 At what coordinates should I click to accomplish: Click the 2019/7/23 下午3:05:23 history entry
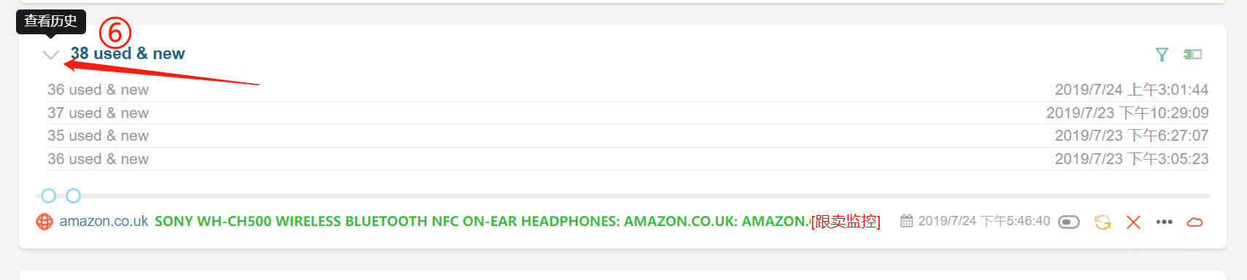click(x=1132, y=159)
